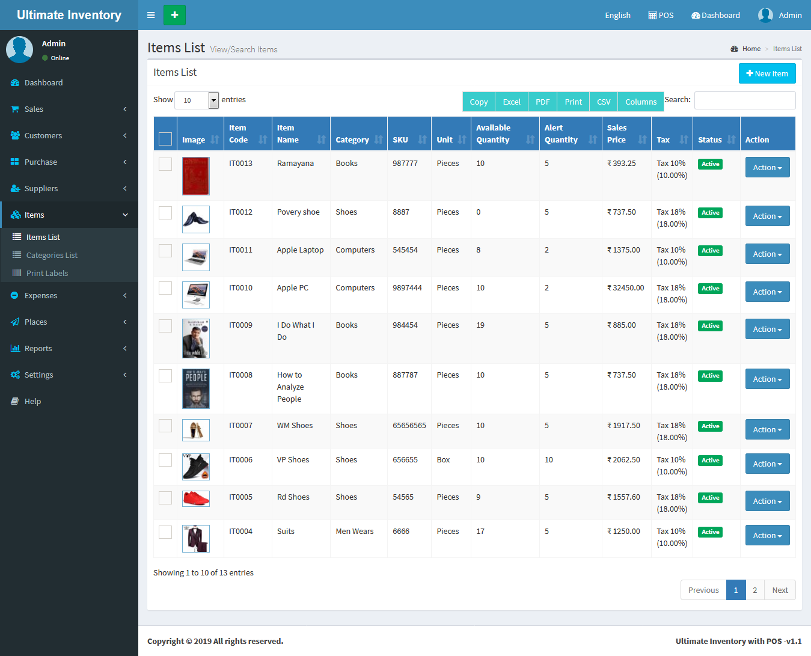Open POS via calculator icon
811x656 pixels.
652,15
